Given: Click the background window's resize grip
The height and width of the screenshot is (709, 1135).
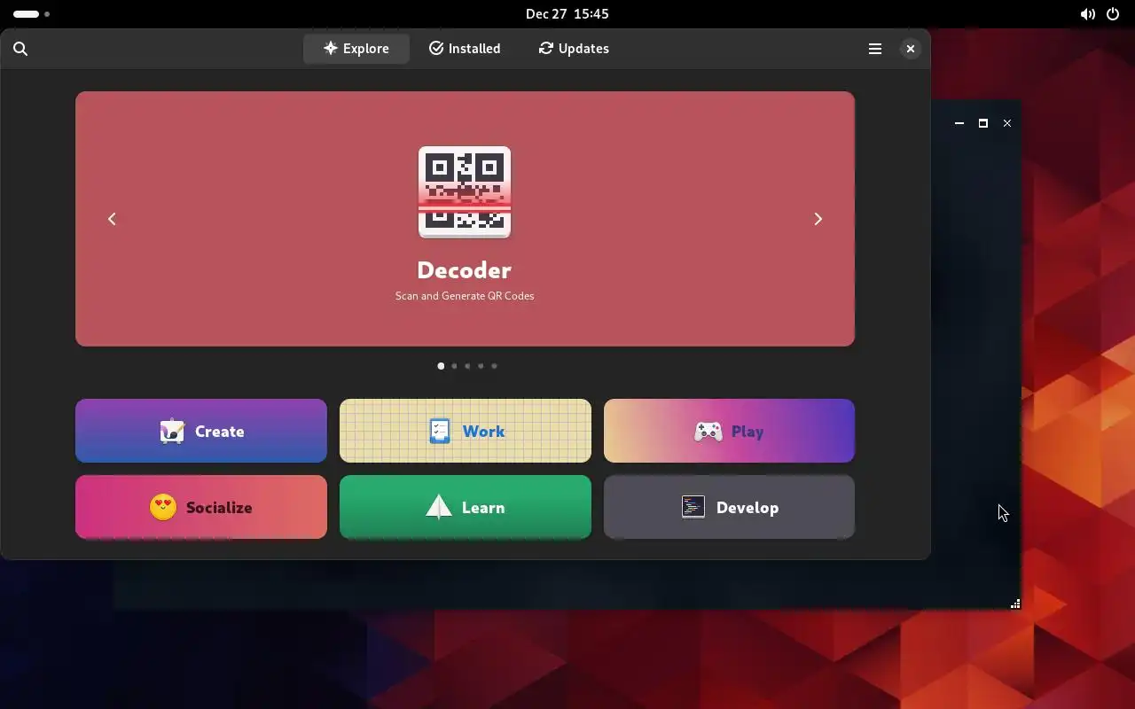Looking at the screenshot, I should [x=1015, y=604].
